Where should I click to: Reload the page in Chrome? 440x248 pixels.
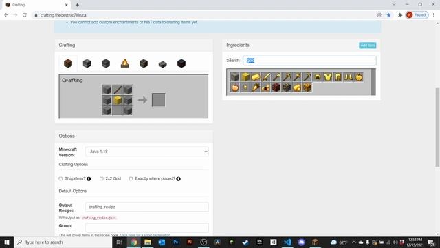click(x=25, y=15)
